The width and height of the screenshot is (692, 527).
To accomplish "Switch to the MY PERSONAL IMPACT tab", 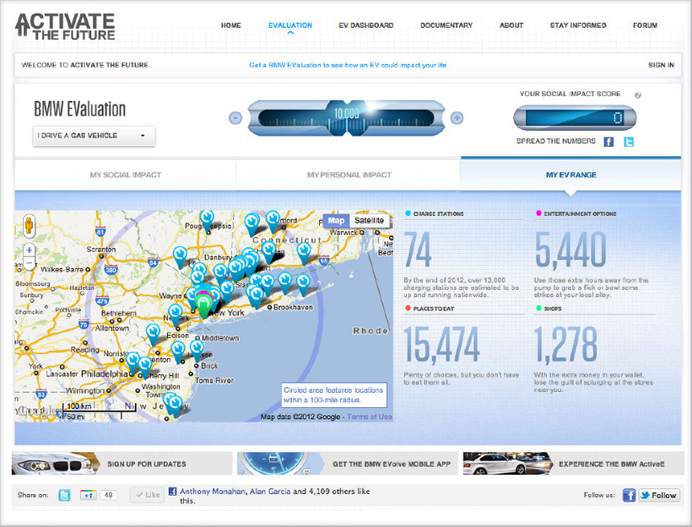I will [x=349, y=175].
